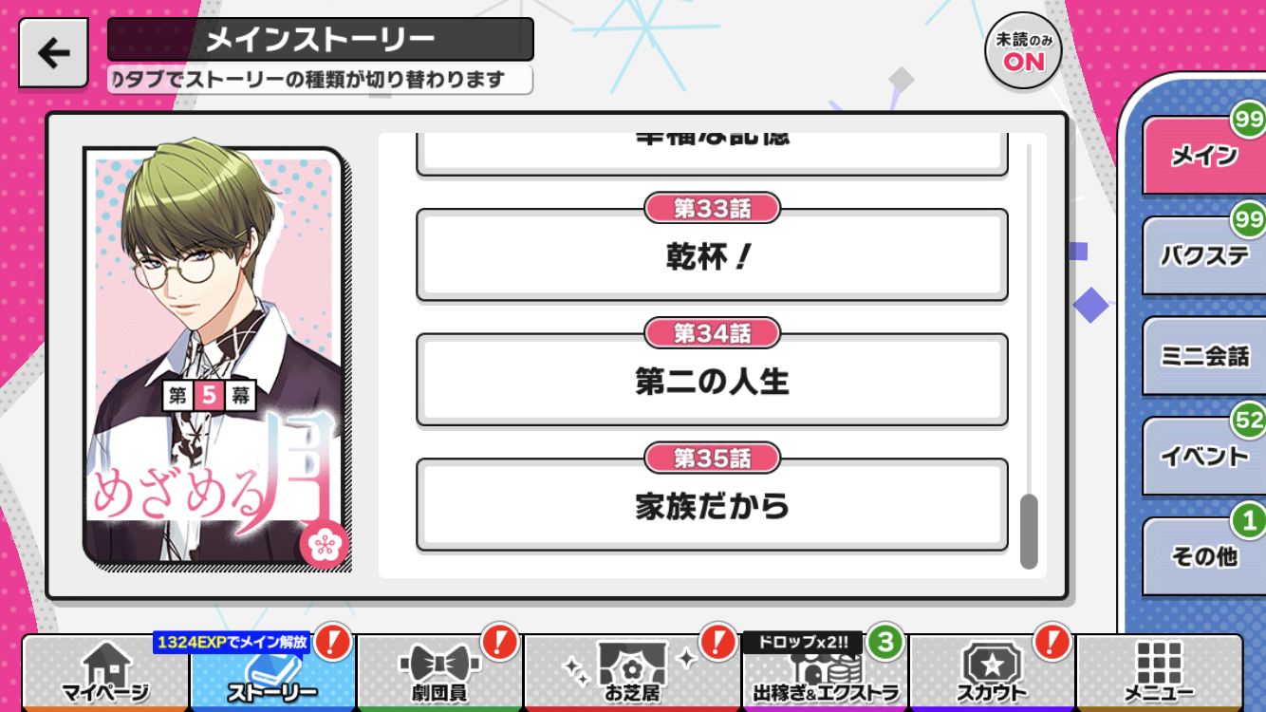
Task: Select the 第5幕 めざめる月 character card
Action: point(216,360)
